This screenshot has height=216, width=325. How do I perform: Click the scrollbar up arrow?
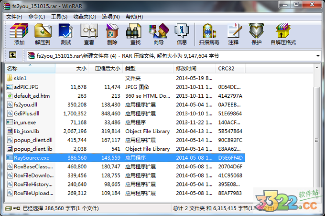pyautogui.click(x=317, y=68)
